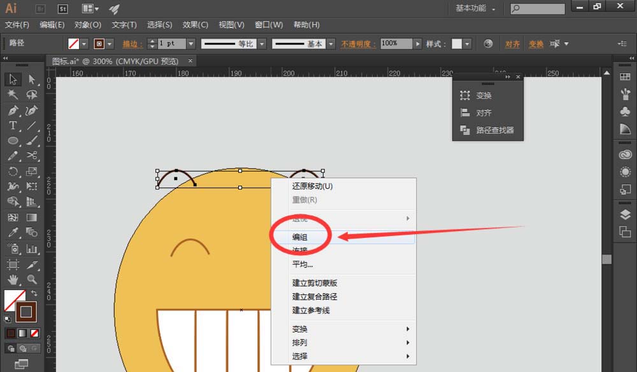Click the Fill swatch in the toolbar

tap(12, 298)
